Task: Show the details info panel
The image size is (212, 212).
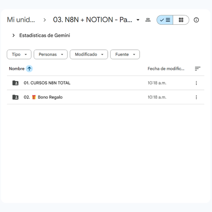Action: [x=196, y=20]
